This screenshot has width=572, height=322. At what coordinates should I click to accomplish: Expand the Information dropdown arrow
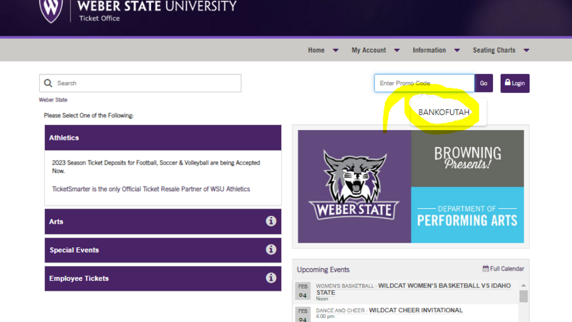(x=457, y=50)
